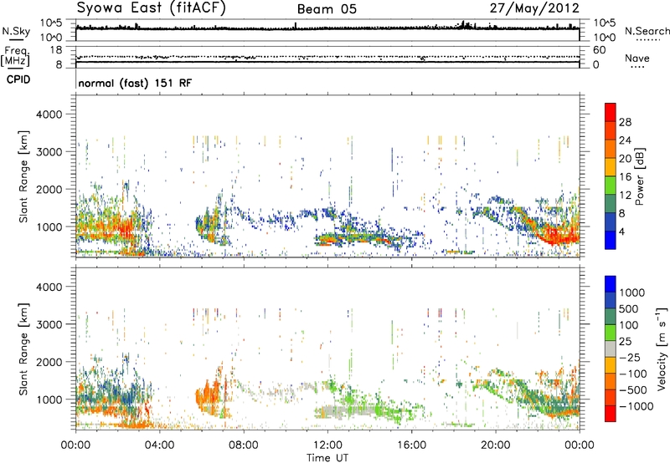Click the date "27/May/2012"
670x463 pixels.
tap(534, 8)
